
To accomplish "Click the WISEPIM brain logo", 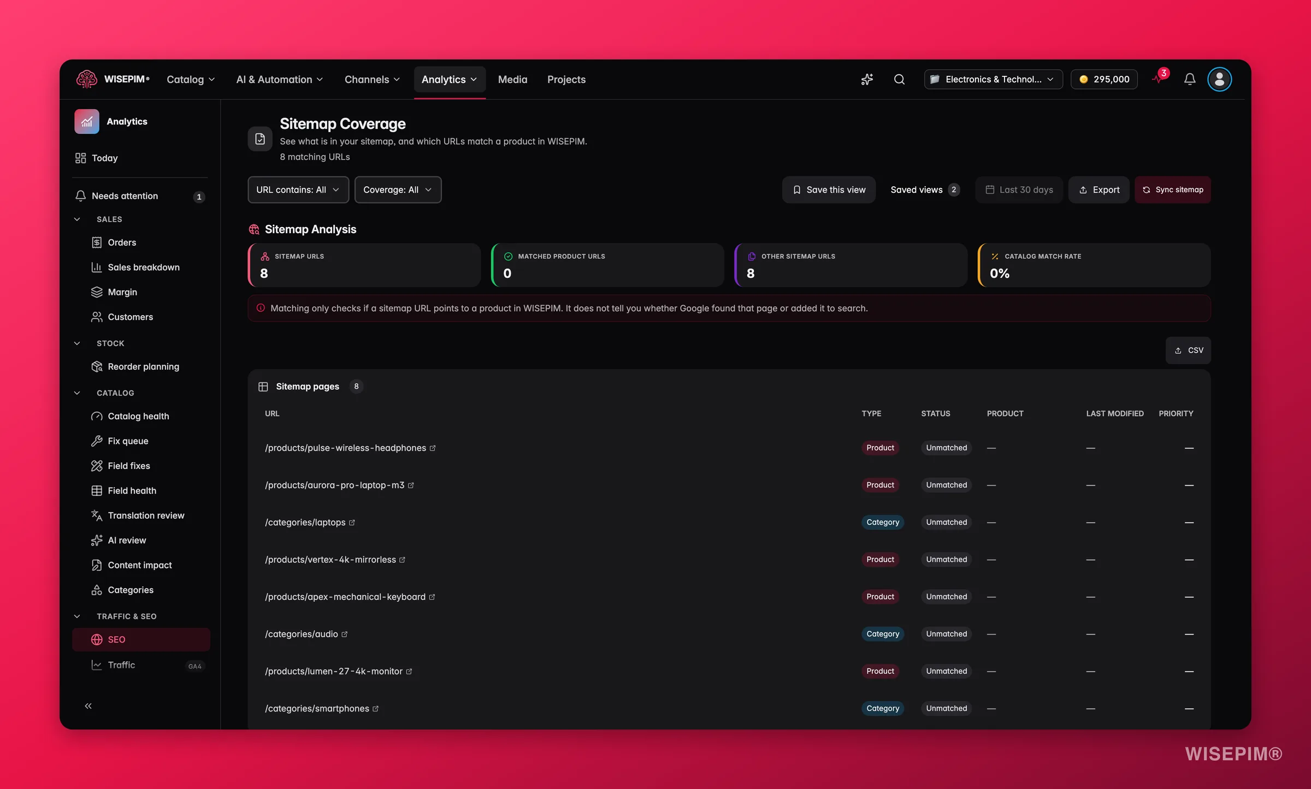I will (x=87, y=79).
